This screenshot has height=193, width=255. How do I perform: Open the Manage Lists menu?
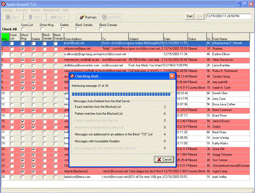coord(51,10)
